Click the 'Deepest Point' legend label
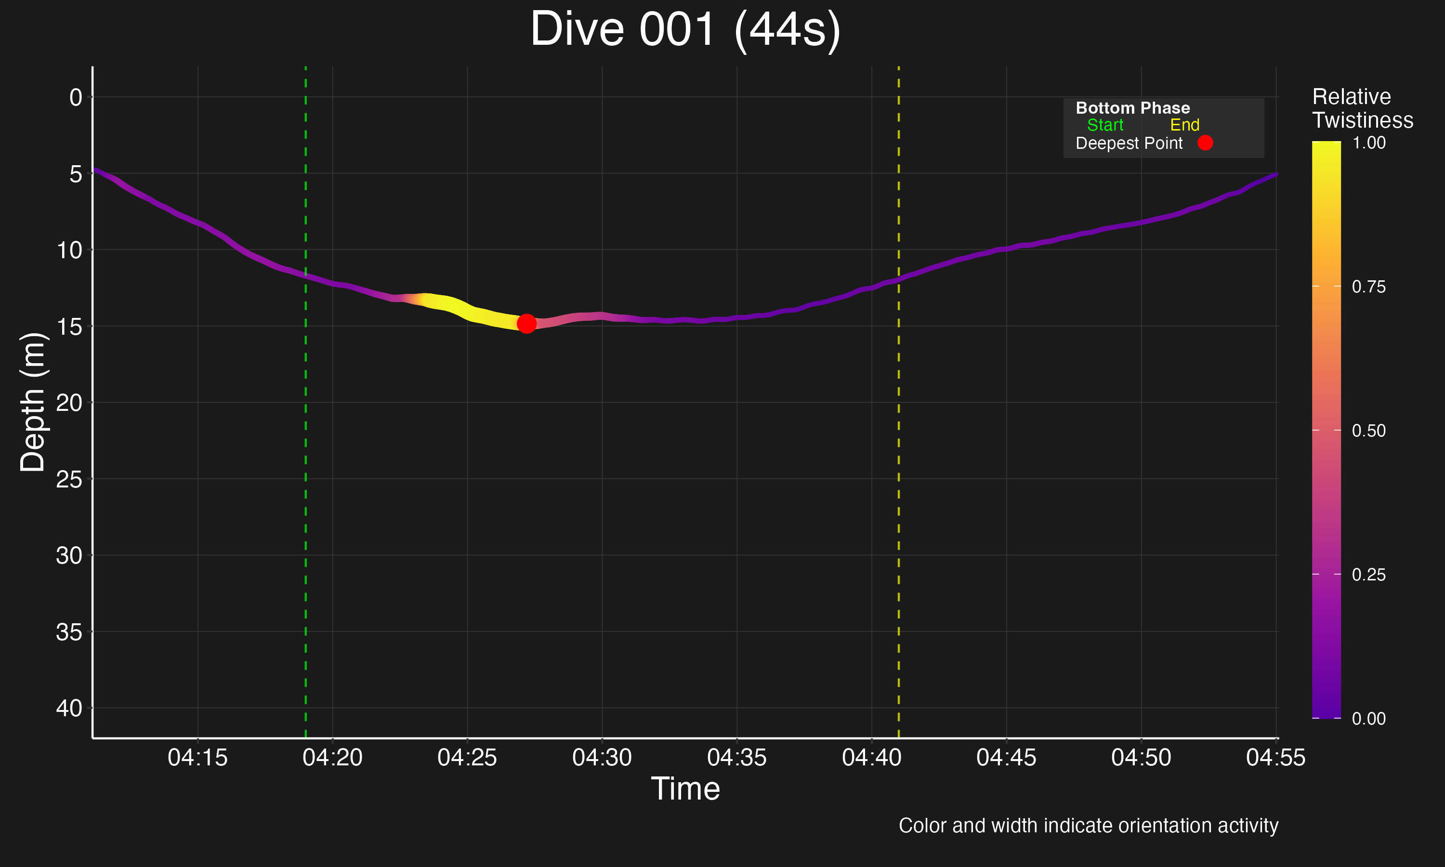 1129,143
